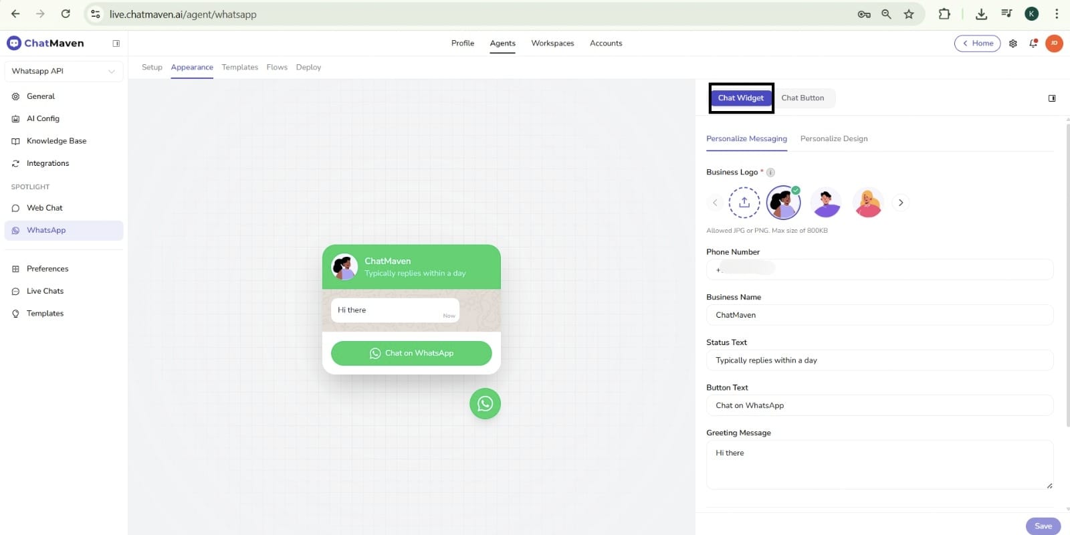Click the Home button

tap(977, 43)
